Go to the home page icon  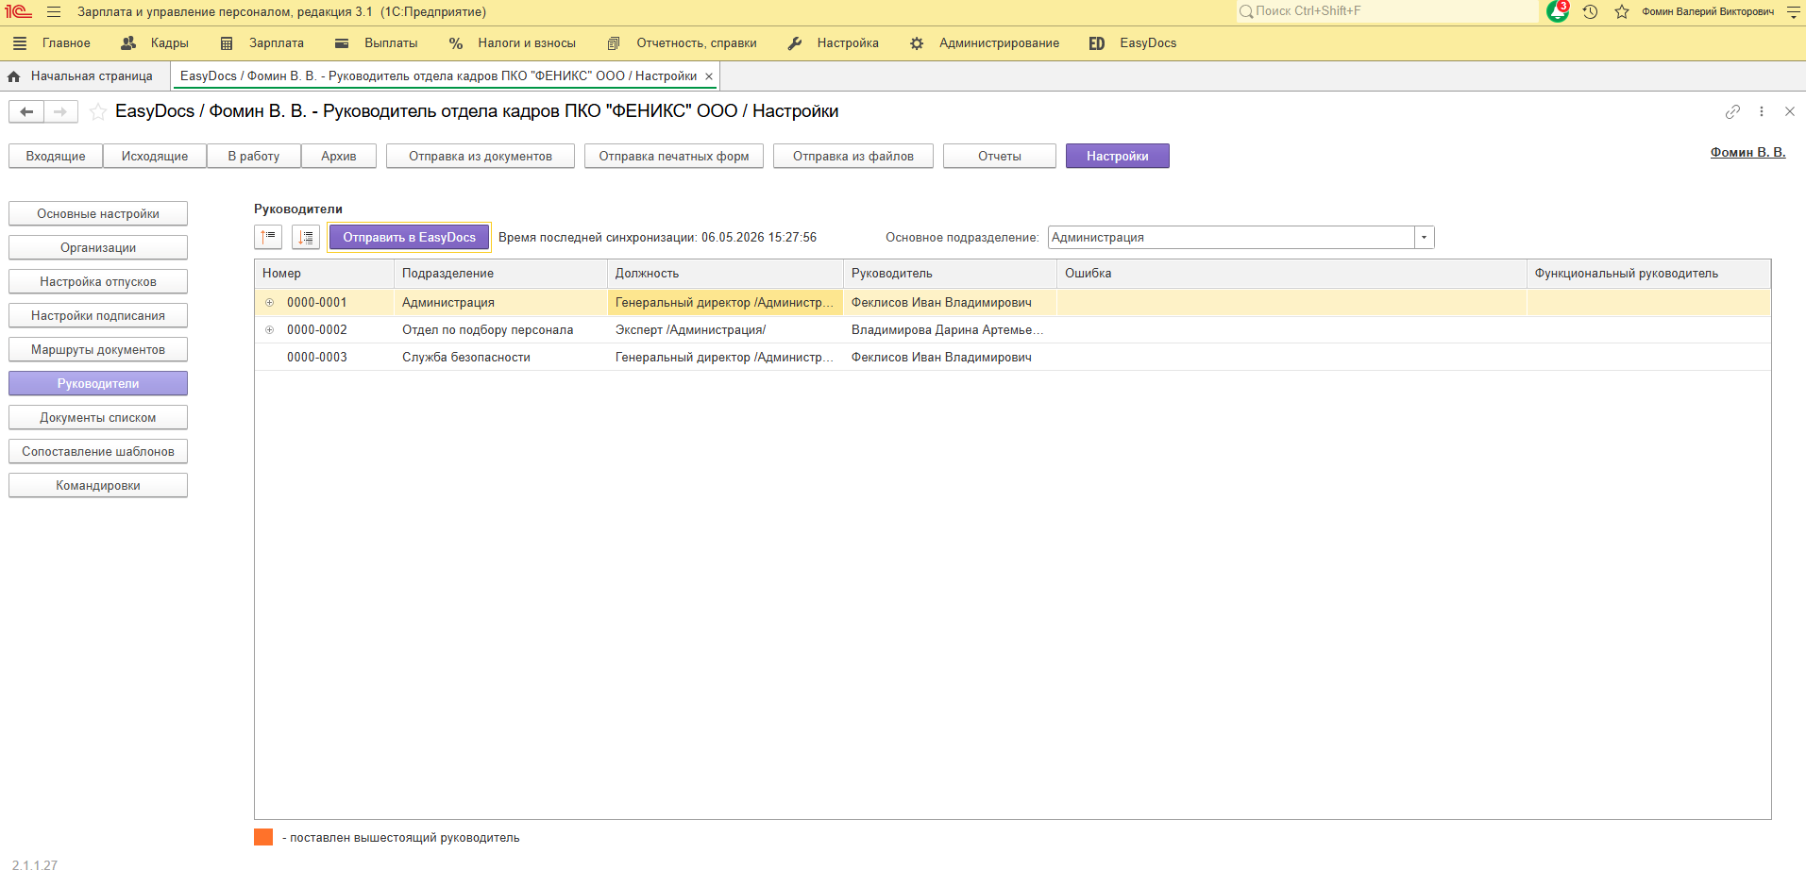click(14, 76)
